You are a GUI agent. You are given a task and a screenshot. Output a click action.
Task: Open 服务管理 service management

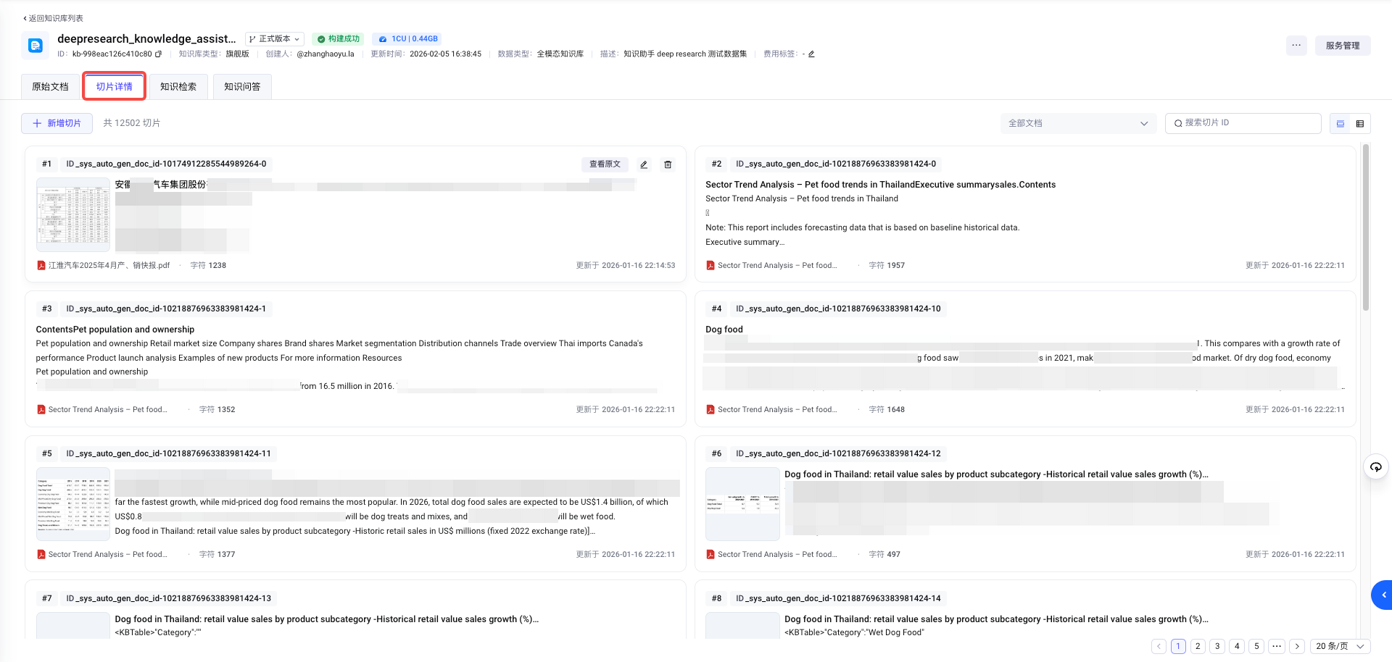click(1343, 46)
